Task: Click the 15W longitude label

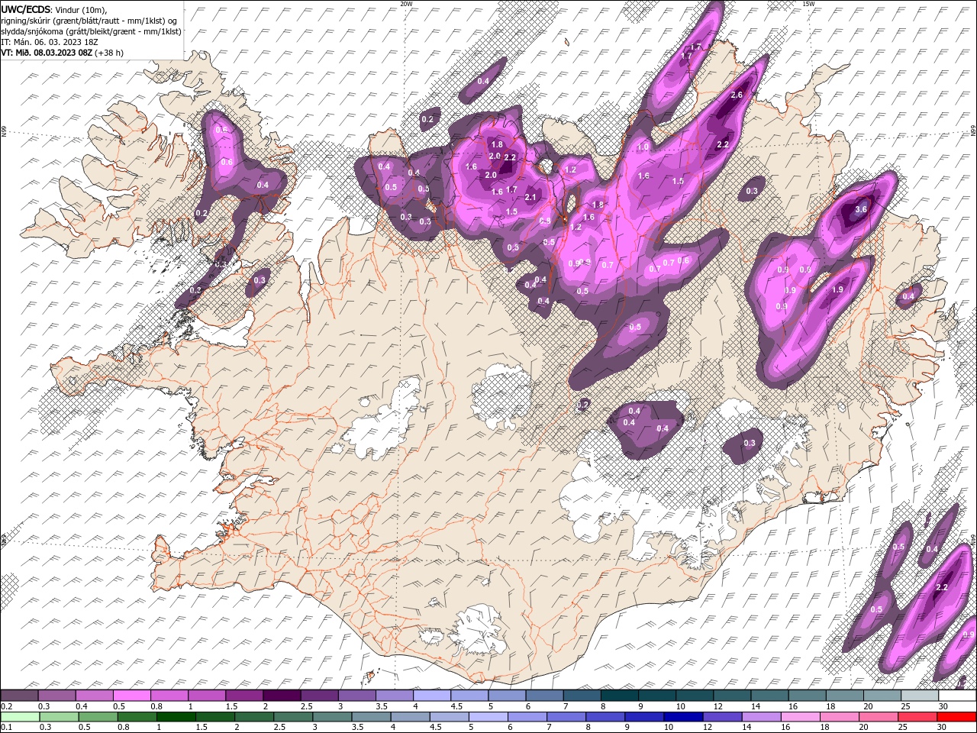Action: (808, 4)
